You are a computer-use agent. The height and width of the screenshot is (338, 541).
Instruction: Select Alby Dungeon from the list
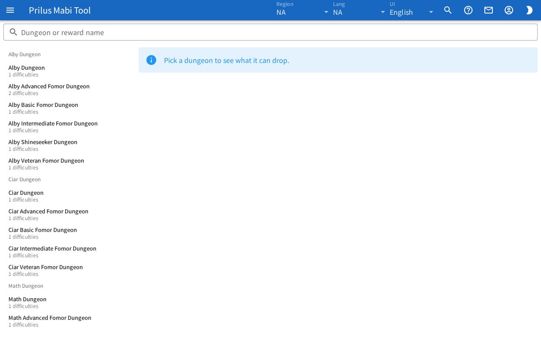point(68,71)
